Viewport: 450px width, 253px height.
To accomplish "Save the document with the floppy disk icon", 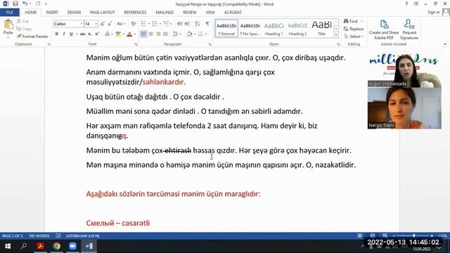I will [15, 4].
